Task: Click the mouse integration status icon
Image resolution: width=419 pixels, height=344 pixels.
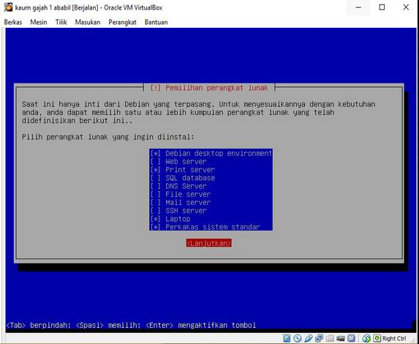Action: (366, 338)
